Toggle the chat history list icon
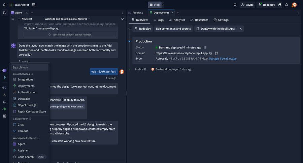This screenshot has height=163, width=303. click(x=13, y=19)
